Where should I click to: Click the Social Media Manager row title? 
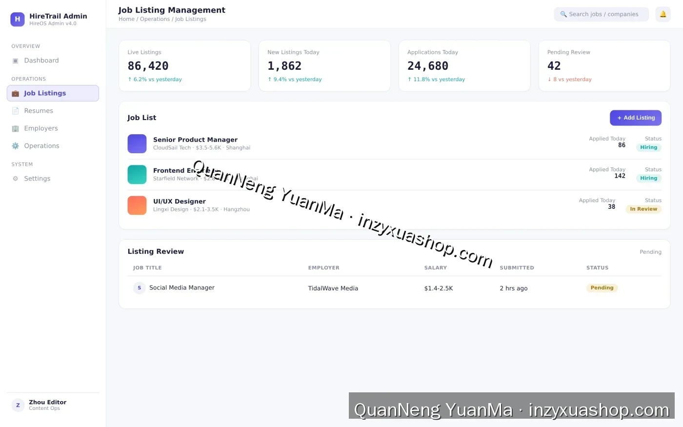[182, 287]
